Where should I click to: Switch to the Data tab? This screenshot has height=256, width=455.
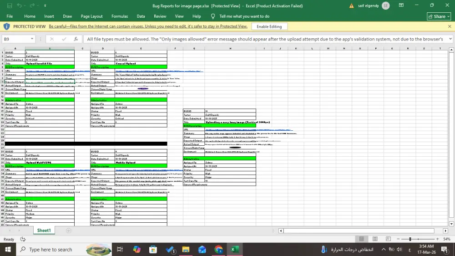point(141,16)
